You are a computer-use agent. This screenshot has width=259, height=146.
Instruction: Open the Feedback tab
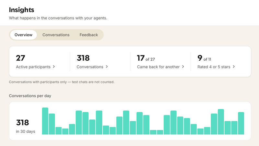click(89, 35)
